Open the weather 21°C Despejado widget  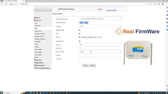144,93
